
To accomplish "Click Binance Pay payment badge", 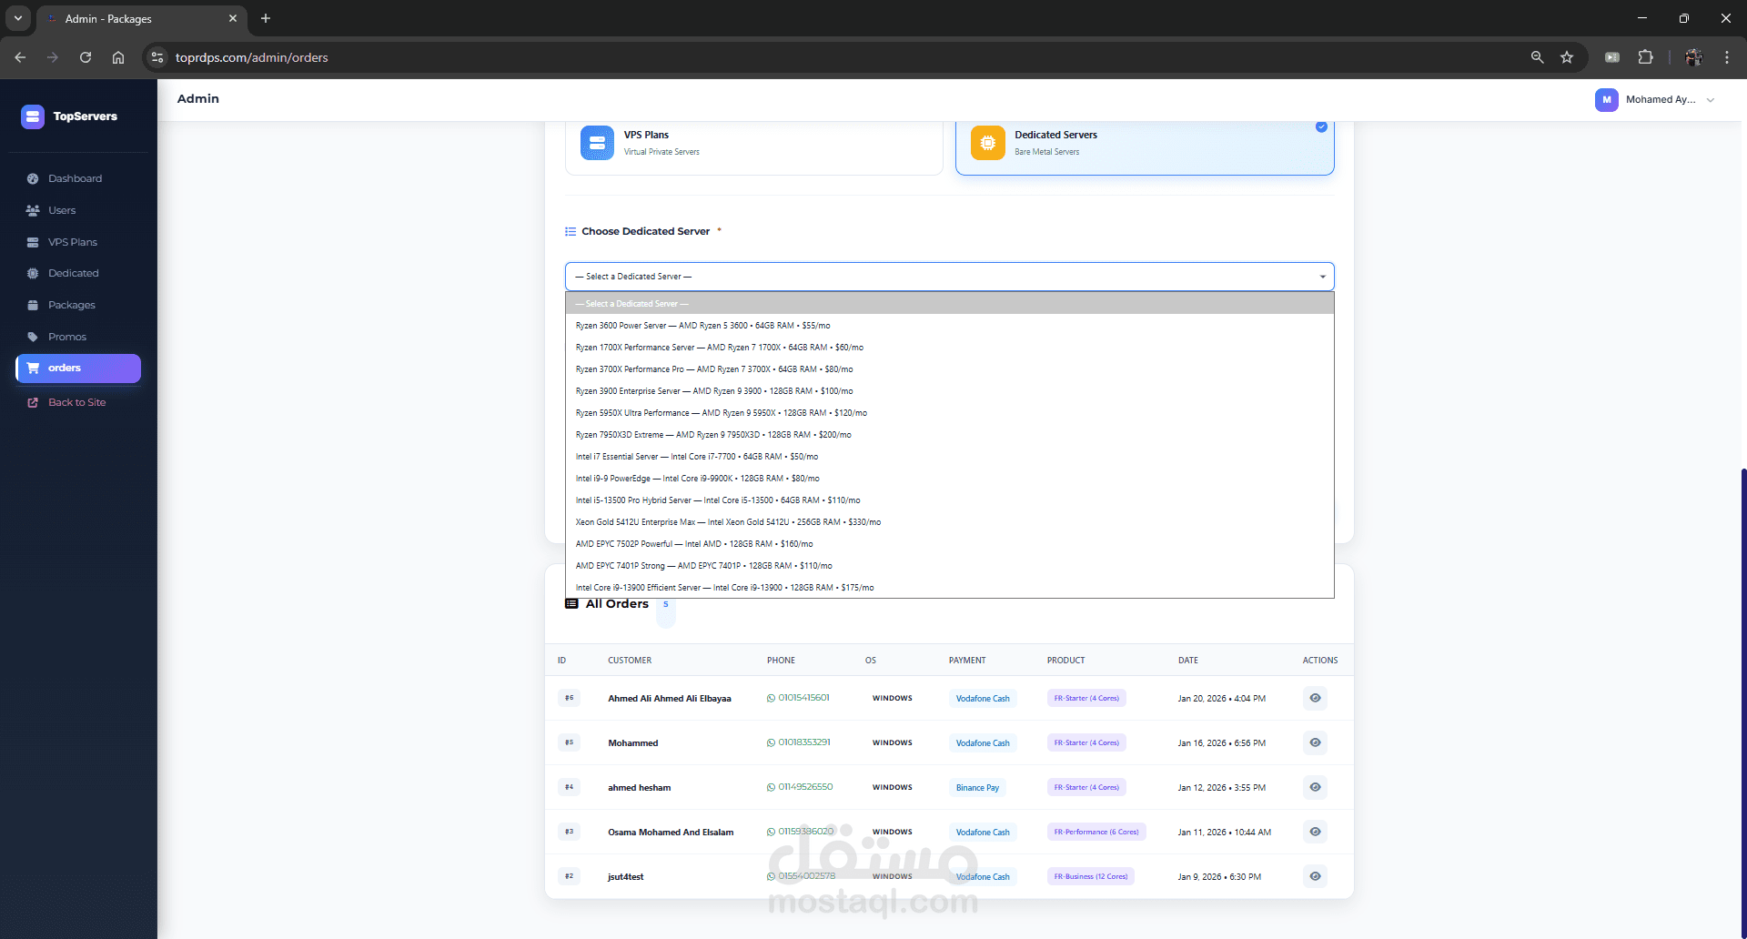I will (977, 788).
